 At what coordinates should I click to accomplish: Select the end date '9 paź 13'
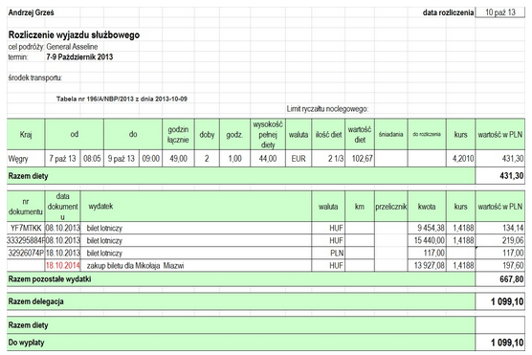[x=122, y=159]
